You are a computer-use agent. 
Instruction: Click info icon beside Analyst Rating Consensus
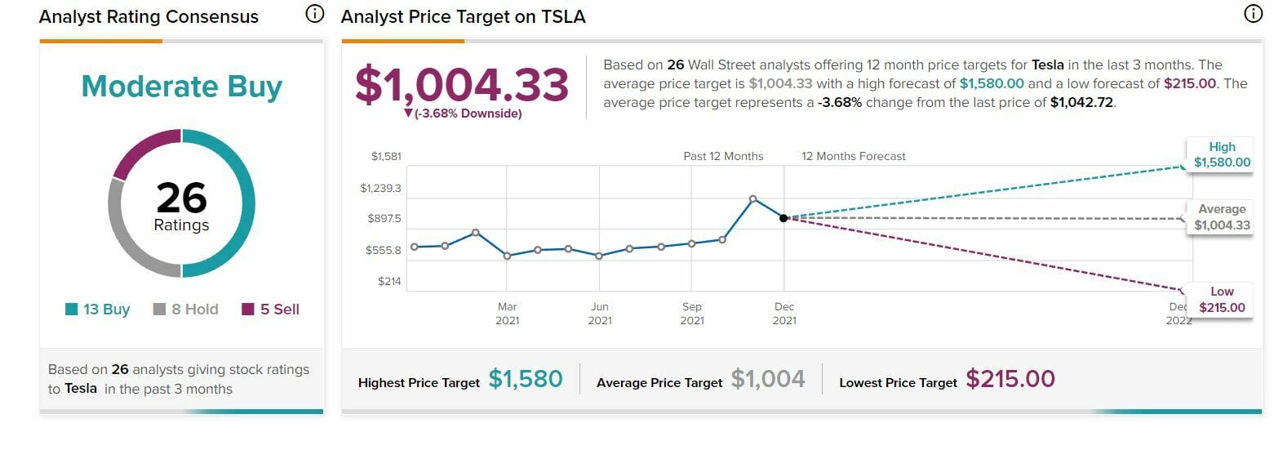click(x=314, y=14)
